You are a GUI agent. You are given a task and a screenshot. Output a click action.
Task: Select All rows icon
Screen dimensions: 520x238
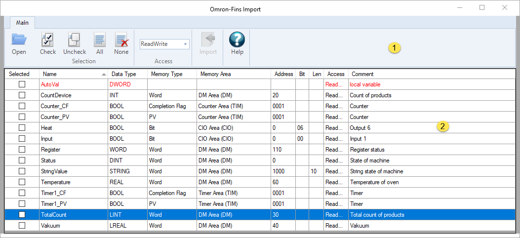coord(99,40)
